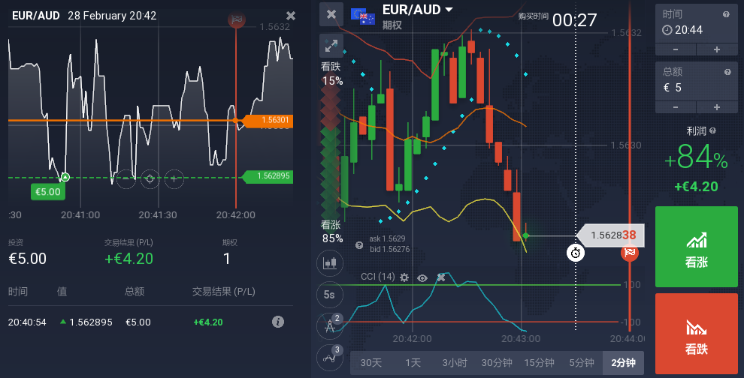Image resolution: width=744 pixels, height=378 pixels.
Task: Select the 2分钟 timeframe
Action: (x=624, y=363)
